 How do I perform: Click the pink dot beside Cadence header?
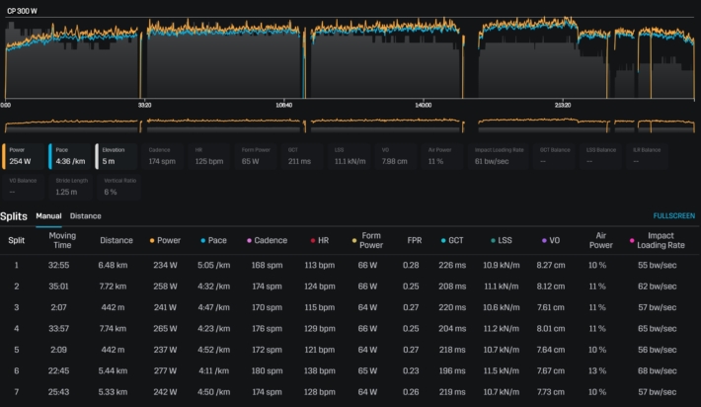(x=247, y=240)
